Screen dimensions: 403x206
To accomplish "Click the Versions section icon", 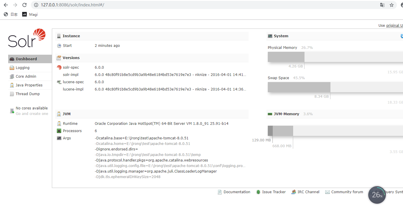I will [x=59, y=58].
